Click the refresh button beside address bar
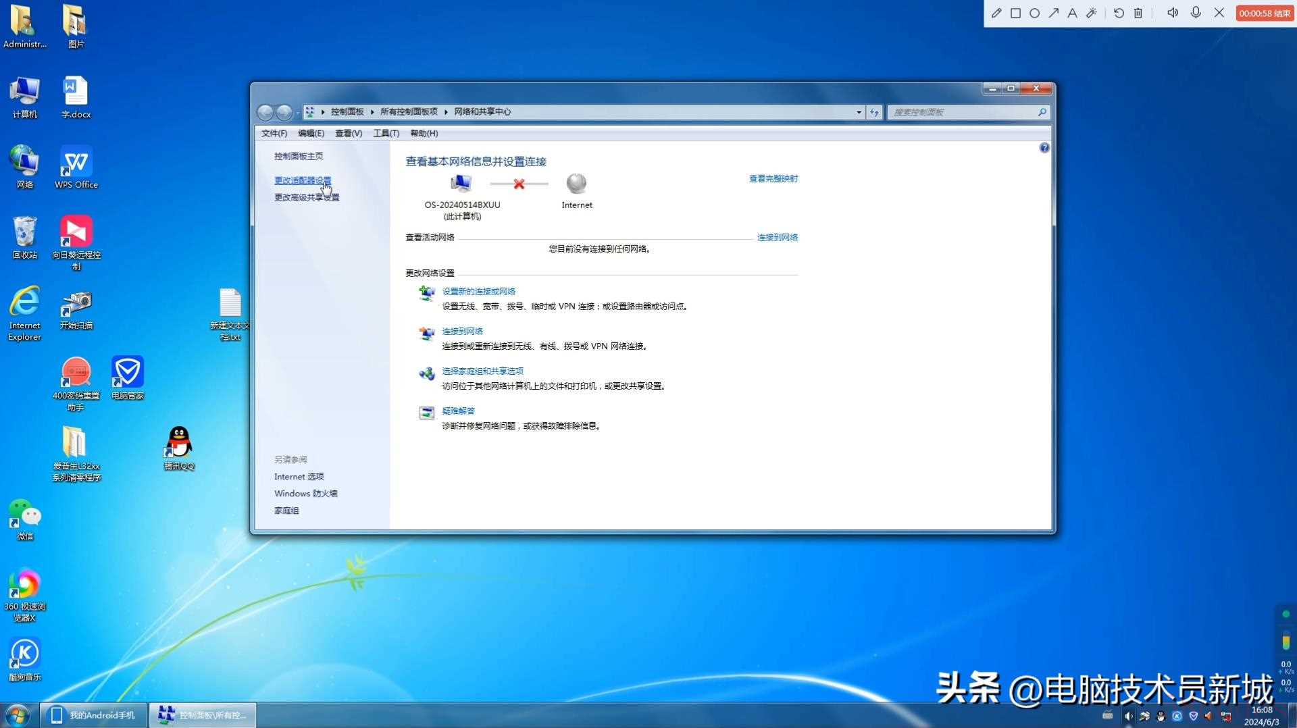1297x728 pixels. click(874, 112)
